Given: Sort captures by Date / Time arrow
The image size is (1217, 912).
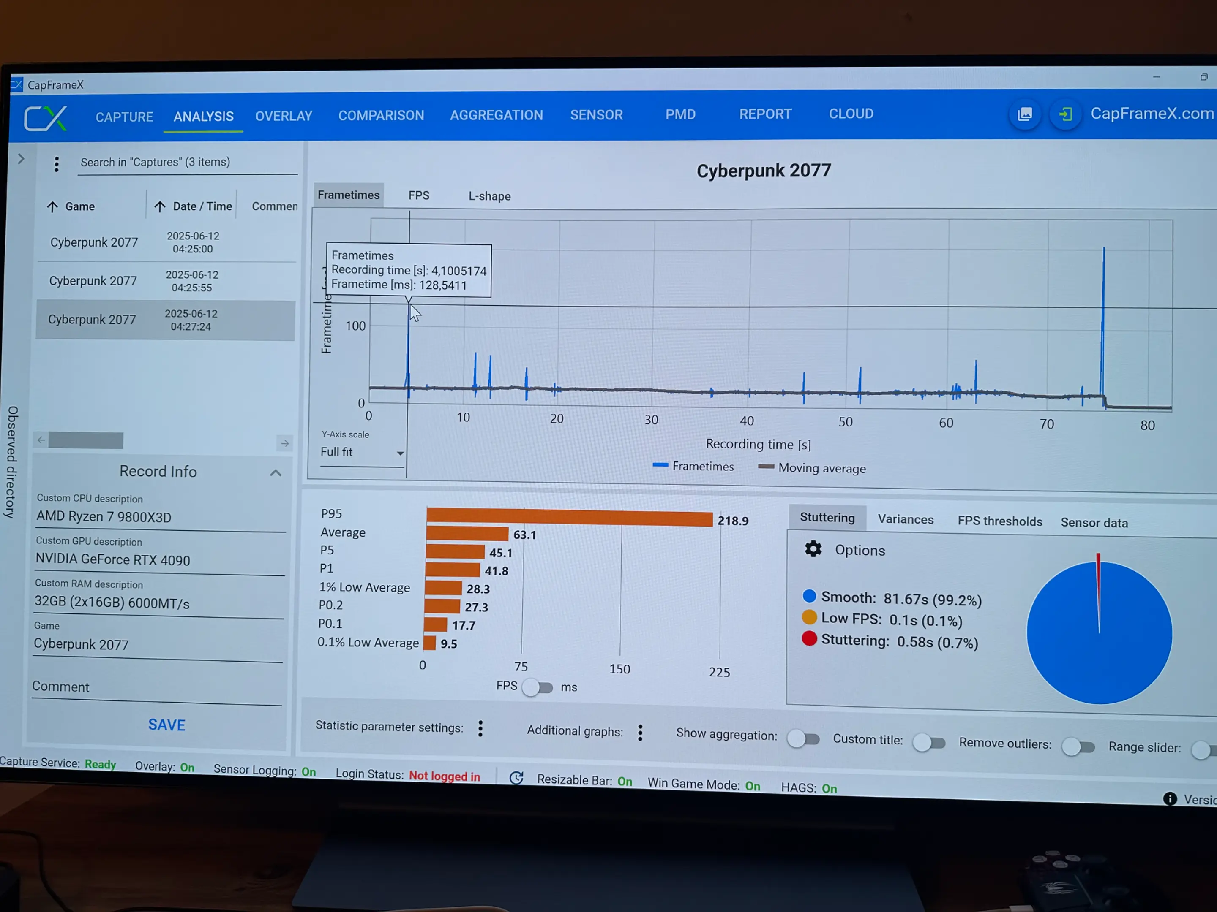Looking at the screenshot, I should click(160, 207).
